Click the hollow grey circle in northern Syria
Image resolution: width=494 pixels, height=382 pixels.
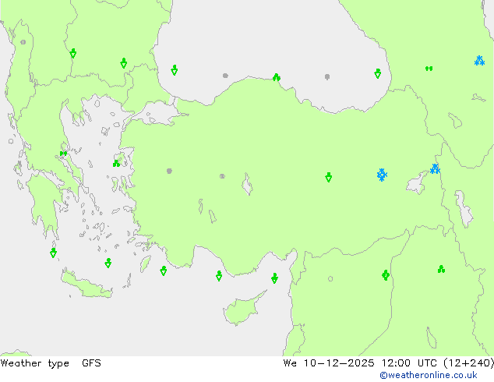tap(330, 278)
